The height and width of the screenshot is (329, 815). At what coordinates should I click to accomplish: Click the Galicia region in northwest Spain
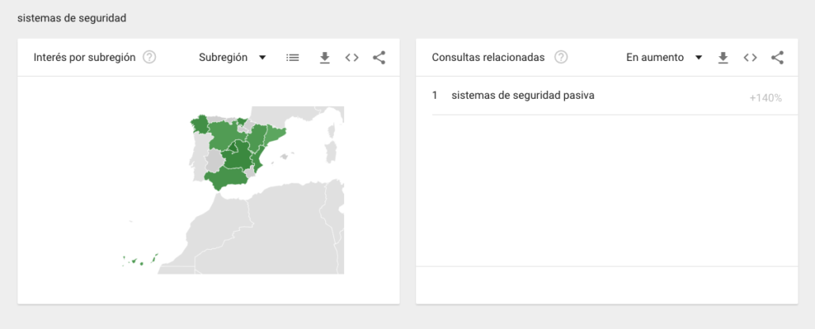coord(199,125)
